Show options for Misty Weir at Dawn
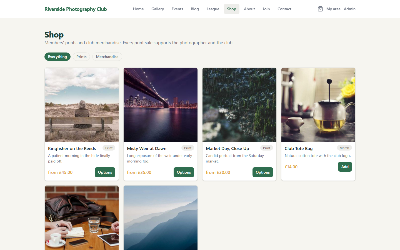This screenshot has width=400, height=250. (x=184, y=172)
